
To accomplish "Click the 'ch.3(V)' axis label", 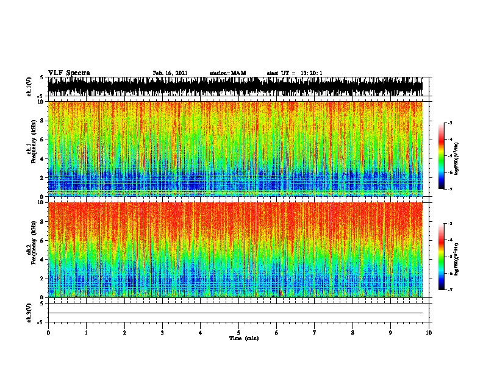I will click(29, 313).
